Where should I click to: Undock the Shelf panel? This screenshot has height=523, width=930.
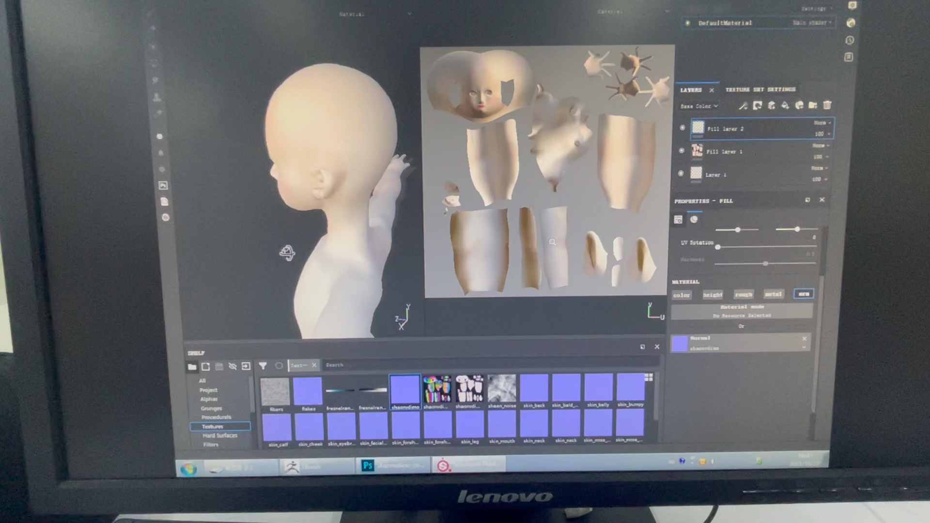642,347
